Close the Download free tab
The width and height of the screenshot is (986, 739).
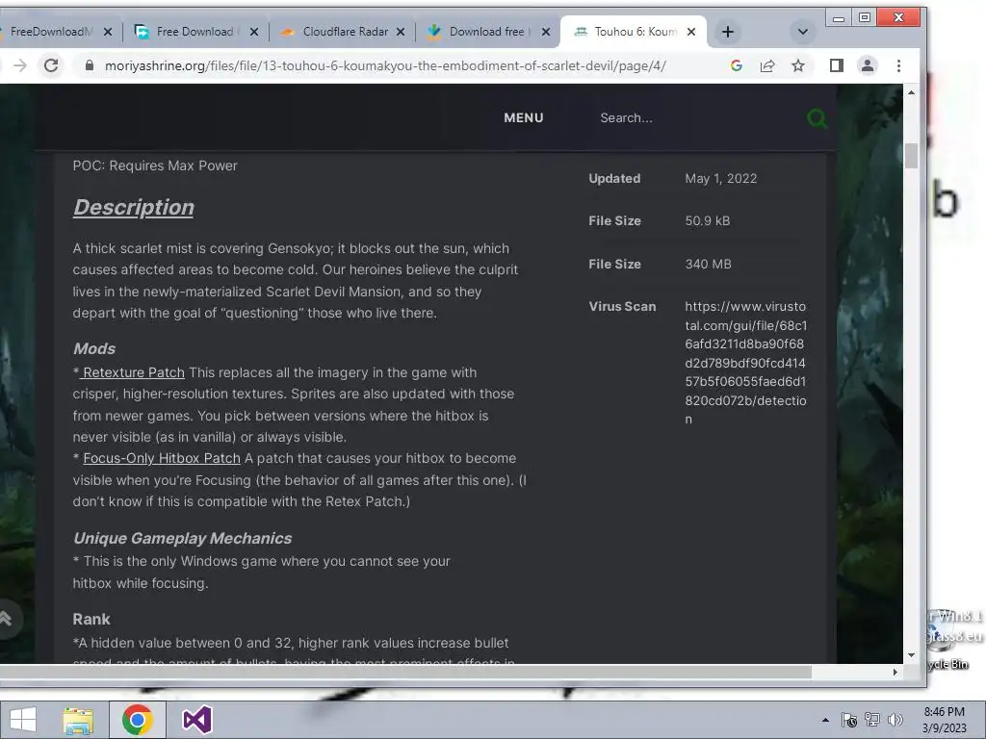coord(546,32)
